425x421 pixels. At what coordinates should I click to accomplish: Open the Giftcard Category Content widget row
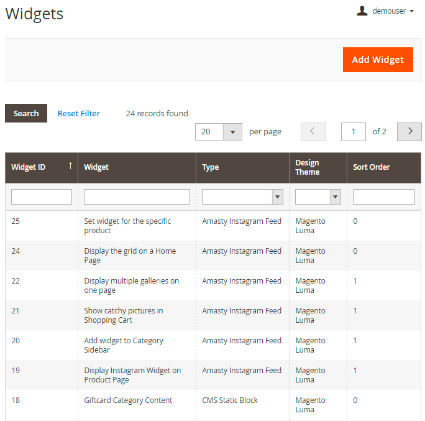coord(128,400)
